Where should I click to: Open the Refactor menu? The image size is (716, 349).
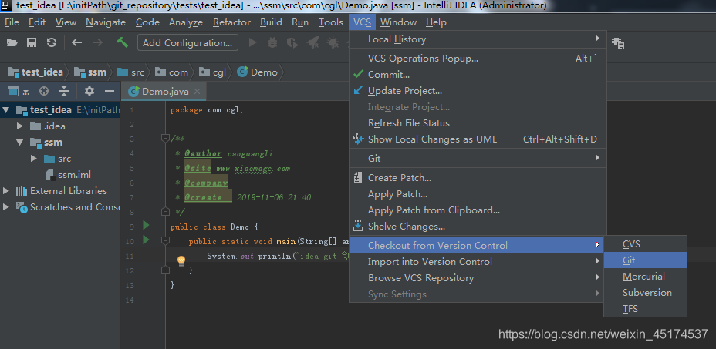tap(231, 22)
